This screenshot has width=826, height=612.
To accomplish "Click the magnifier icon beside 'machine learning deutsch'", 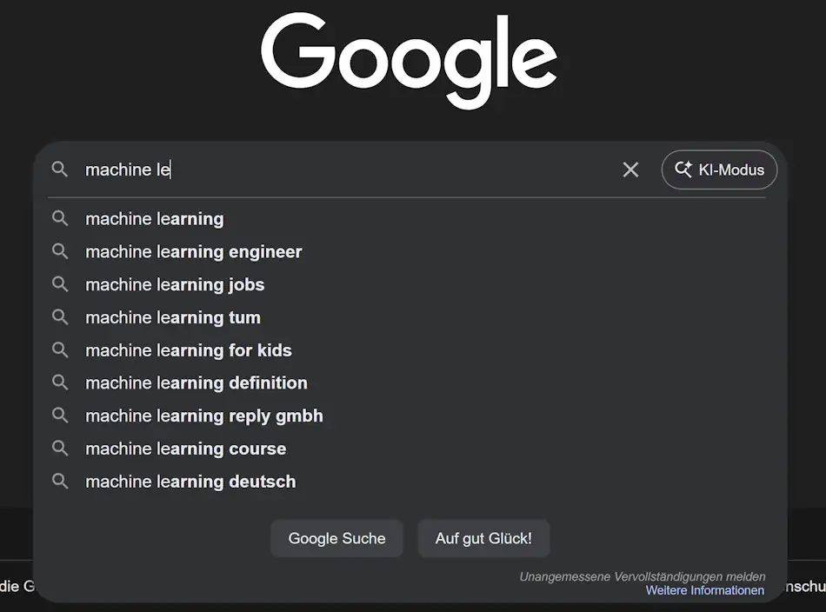I will 60,481.
